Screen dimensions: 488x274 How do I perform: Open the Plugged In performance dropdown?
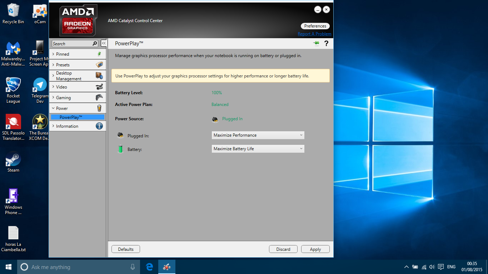click(258, 135)
